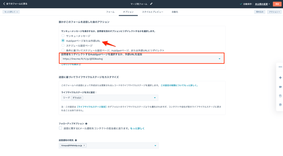
Task: Switch to オプション tab
Action: (128, 12)
